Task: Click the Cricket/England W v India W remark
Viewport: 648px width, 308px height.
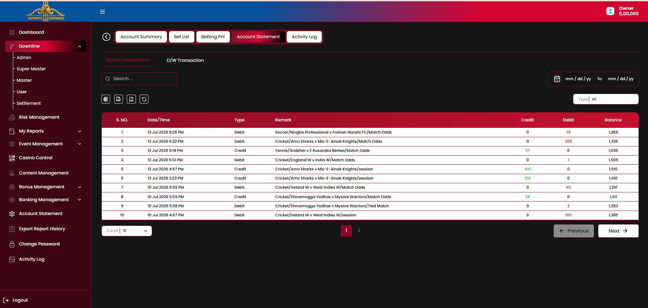Action: click(x=315, y=160)
